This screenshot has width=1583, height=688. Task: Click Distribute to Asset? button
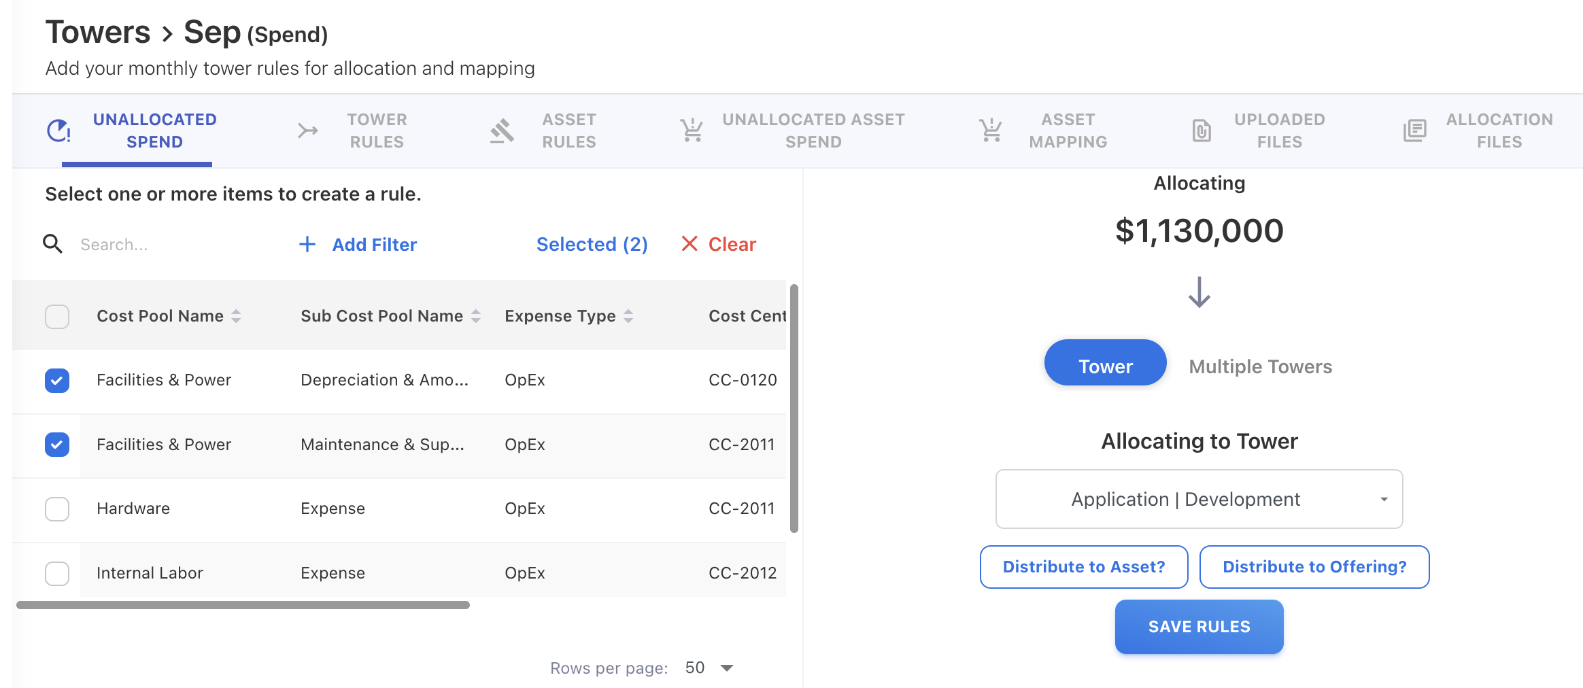(1084, 567)
